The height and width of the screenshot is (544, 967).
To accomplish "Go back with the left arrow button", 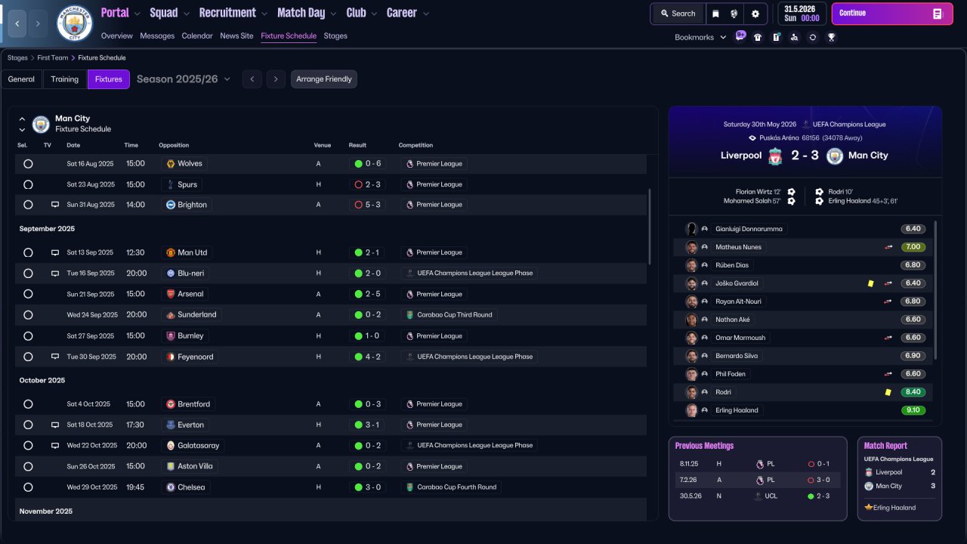I will [x=17, y=23].
